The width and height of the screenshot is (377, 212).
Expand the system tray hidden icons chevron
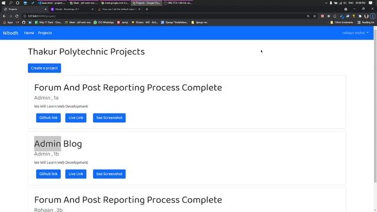pyautogui.click(x=326, y=3)
